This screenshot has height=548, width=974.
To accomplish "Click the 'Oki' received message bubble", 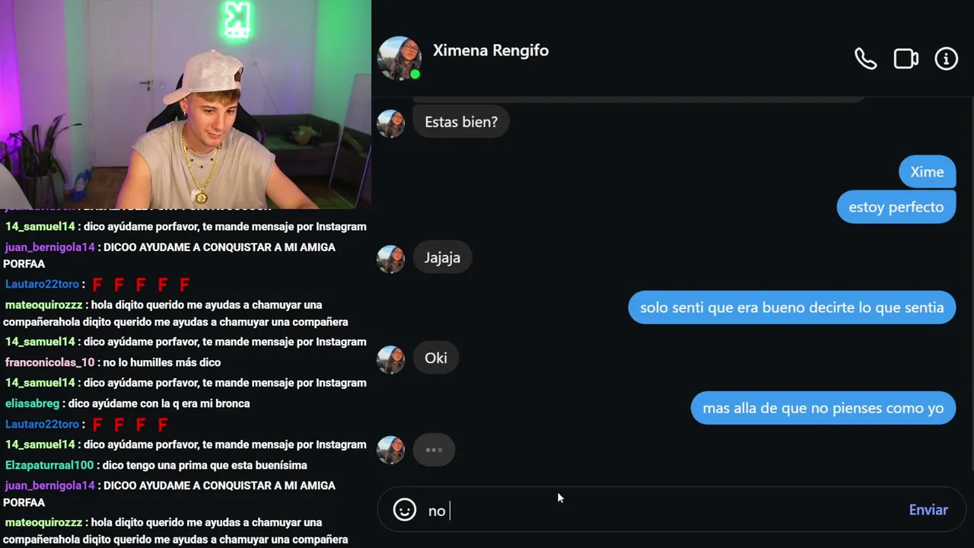I will coord(436,358).
